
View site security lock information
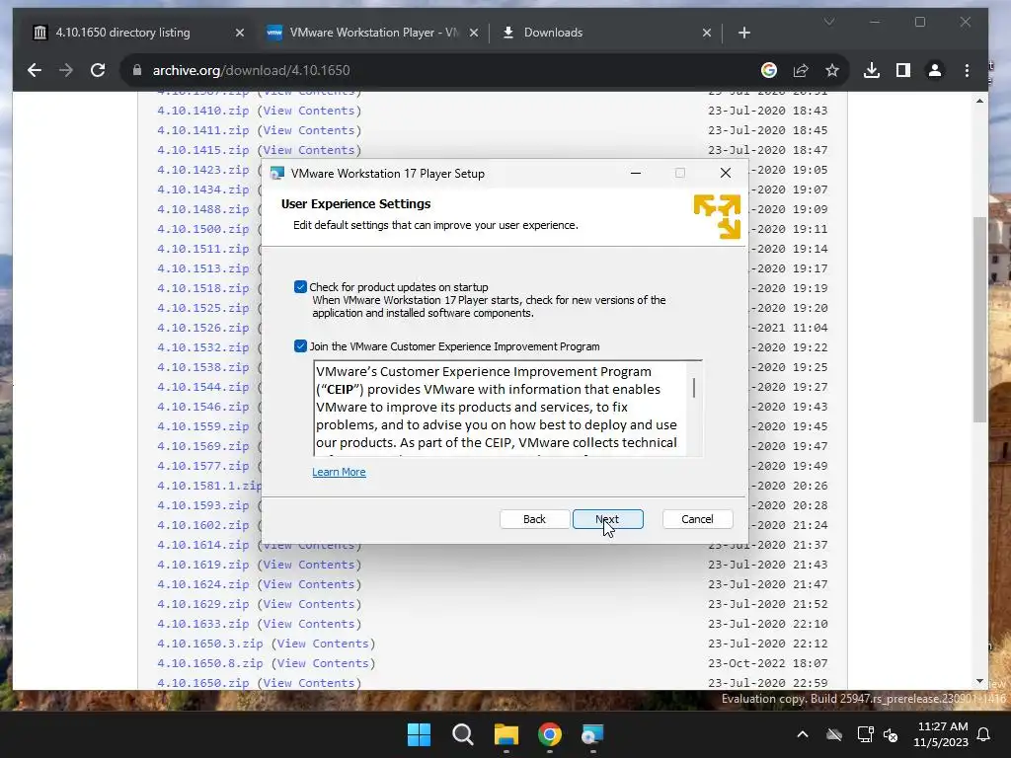pos(136,70)
